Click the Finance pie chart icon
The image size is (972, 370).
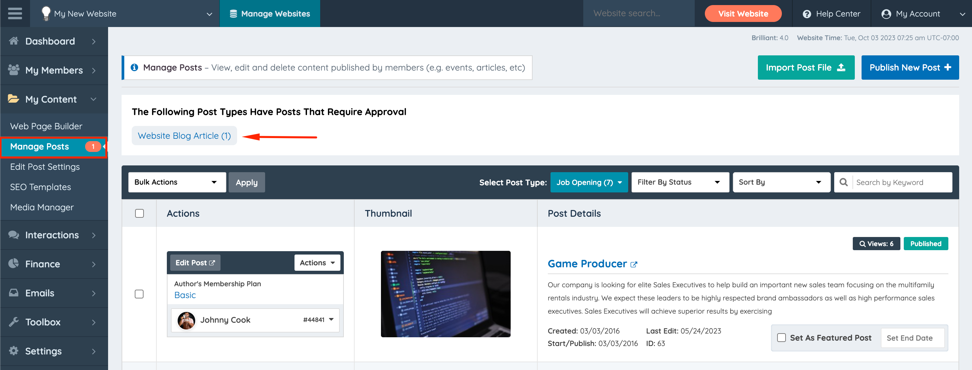coord(14,264)
